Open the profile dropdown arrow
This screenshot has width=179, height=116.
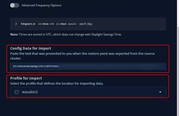tap(160, 92)
